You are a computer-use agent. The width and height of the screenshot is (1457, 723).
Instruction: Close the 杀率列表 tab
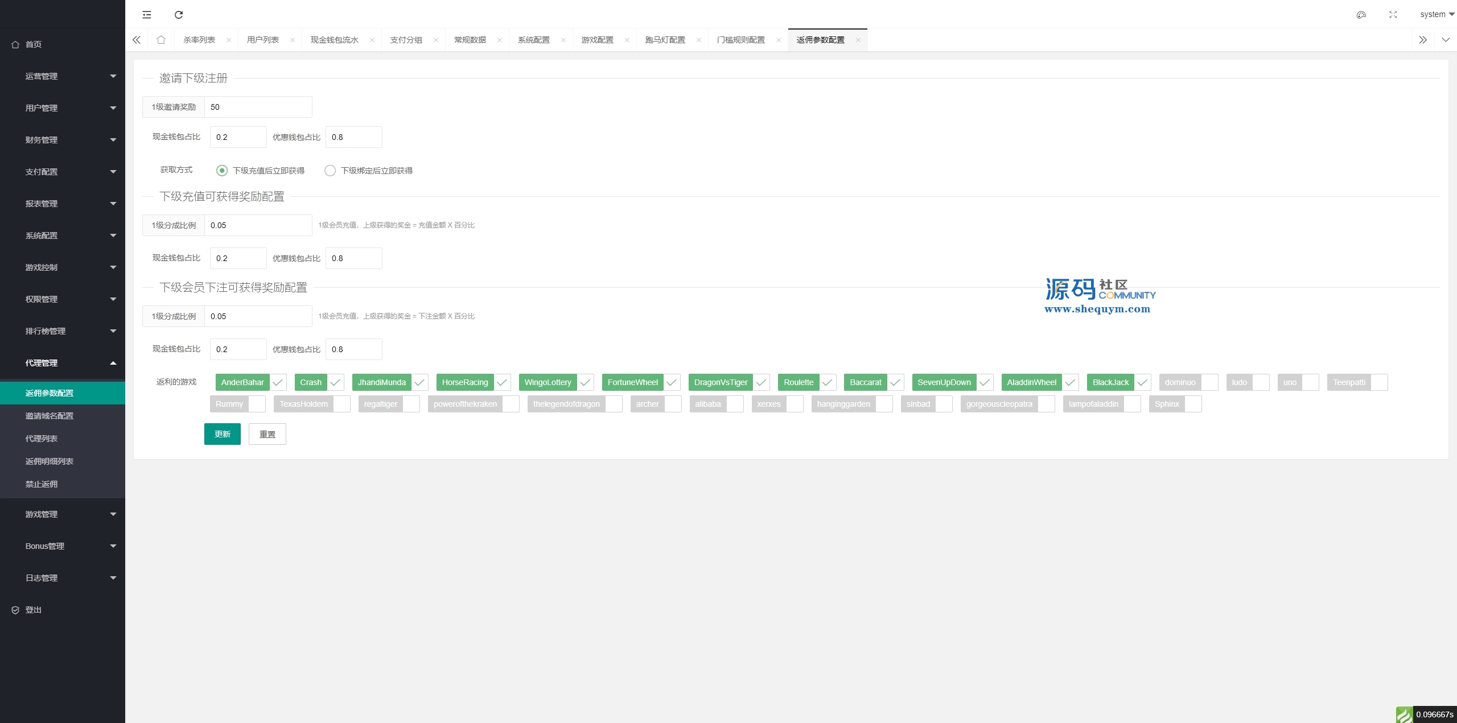(x=229, y=40)
